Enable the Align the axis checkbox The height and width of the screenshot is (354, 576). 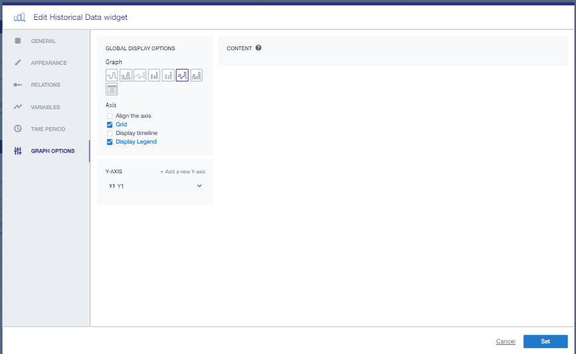(109, 116)
